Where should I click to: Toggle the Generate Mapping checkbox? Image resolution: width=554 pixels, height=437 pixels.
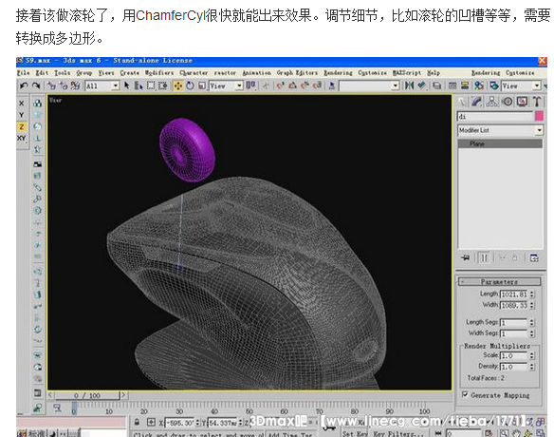pyautogui.click(x=466, y=394)
